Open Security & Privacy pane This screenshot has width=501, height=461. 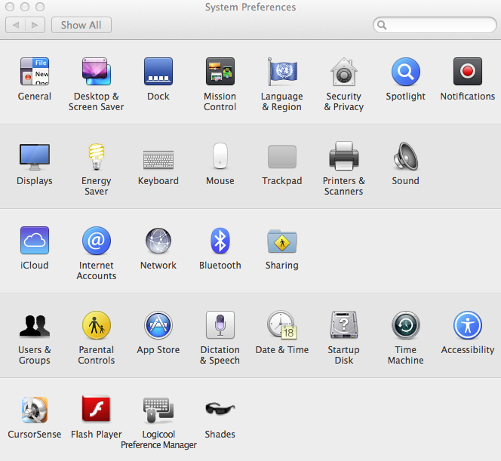[344, 72]
